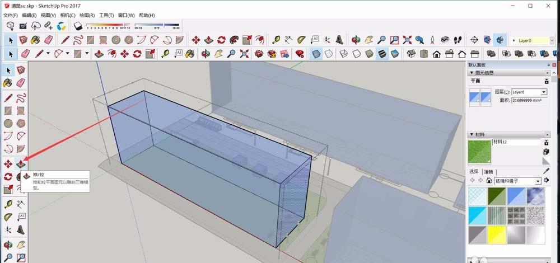Switch to Back view house outline icon
Screen dimensions: 560x263
(x=462, y=54)
